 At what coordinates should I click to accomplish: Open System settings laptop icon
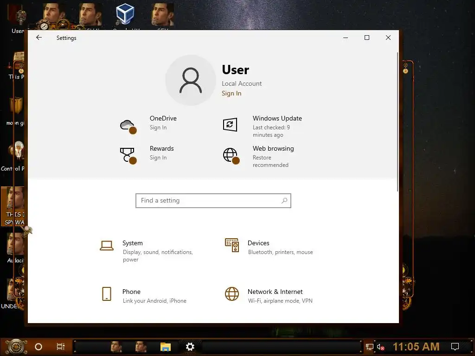click(107, 246)
